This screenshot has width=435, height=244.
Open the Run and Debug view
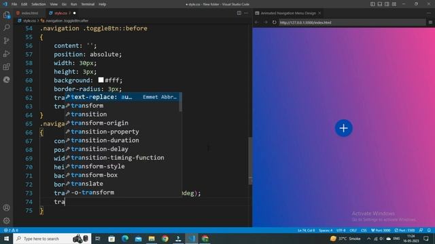coord(6,54)
